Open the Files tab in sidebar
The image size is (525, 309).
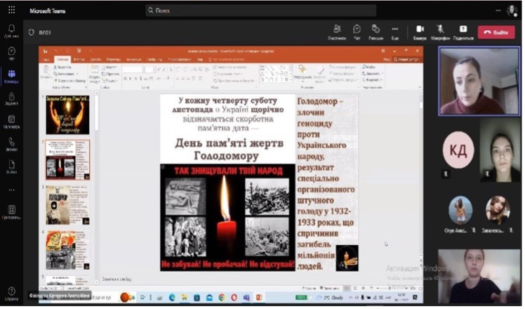click(x=11, y=166)
